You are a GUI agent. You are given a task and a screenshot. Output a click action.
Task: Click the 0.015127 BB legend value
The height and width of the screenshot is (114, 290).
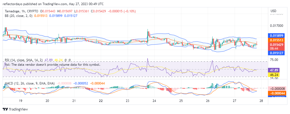(x=71, y=16)
